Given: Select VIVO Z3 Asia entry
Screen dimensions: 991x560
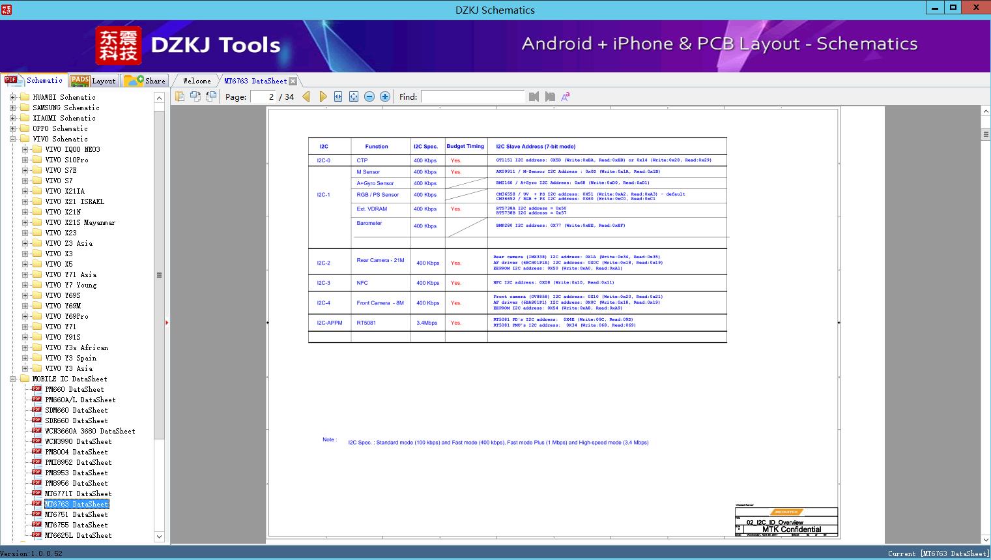Looking at the screenshot, I should click(x=68, y=243).
